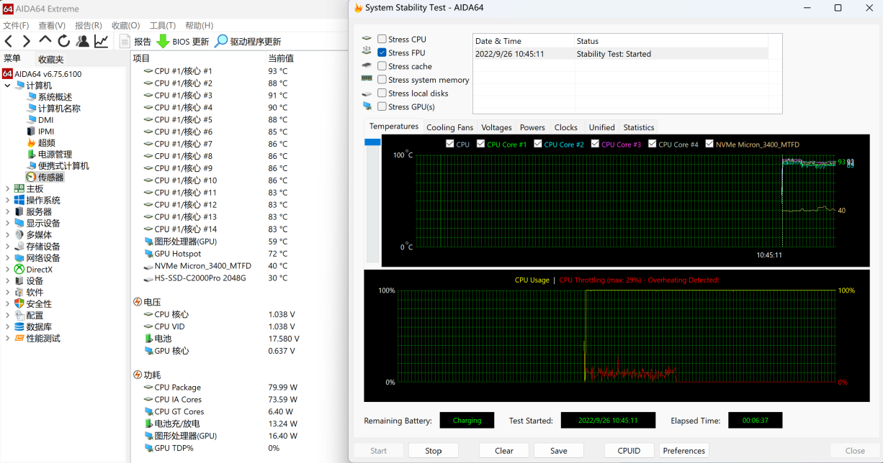Click the 电池充/放电 row icon
This screenshot has width=883, height=463.
point(148,423)
